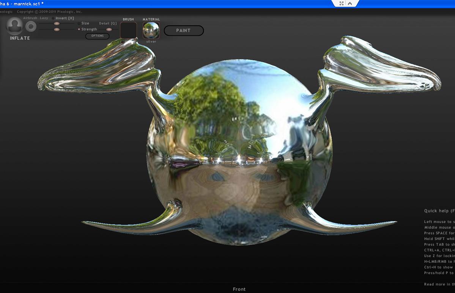455x293 pixels.
Task: Adjust the Strength slider handle
Action: [x=57, y=30]
